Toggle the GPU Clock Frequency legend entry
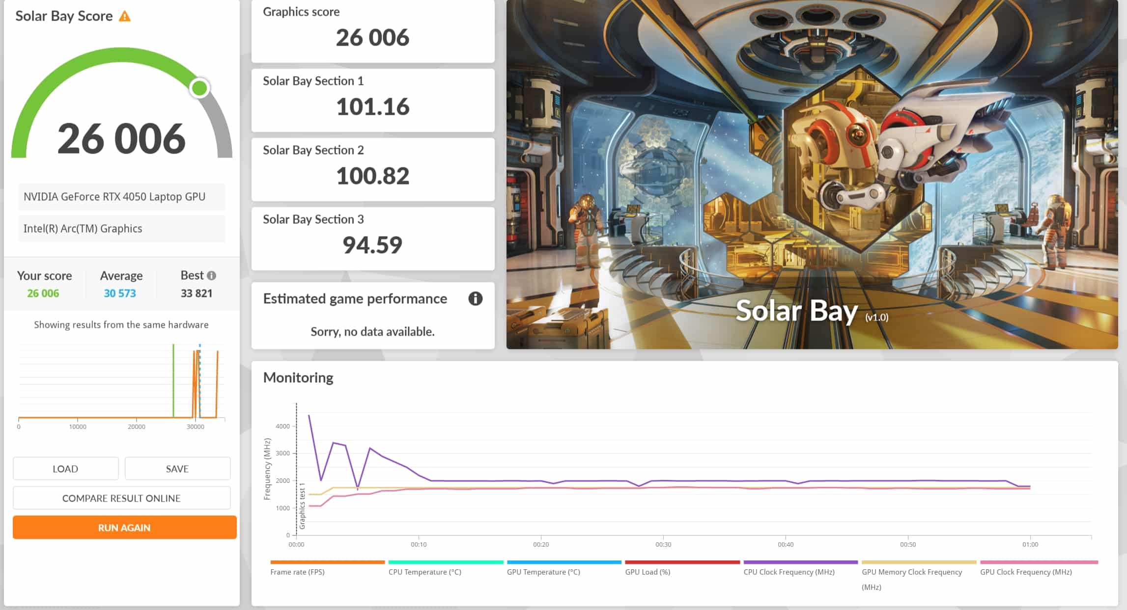Screen dimensions: 1127x610 (x=1026, y=572)
